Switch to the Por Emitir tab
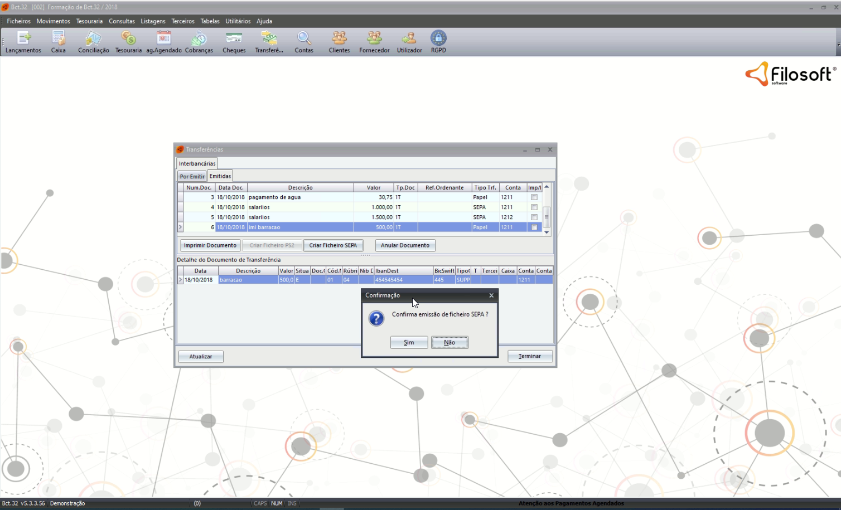The image size is (841, 510). click(x=192, y=176)
